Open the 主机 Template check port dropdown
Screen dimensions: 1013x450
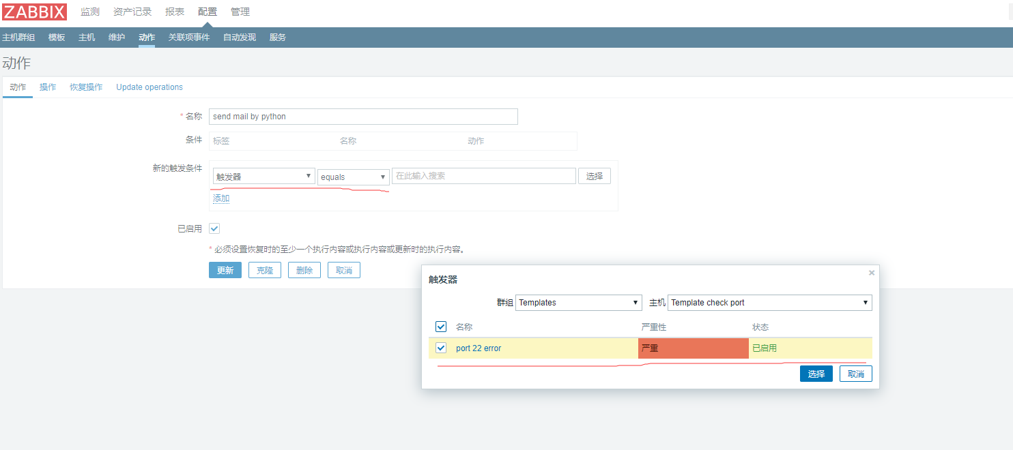(770, 303)
